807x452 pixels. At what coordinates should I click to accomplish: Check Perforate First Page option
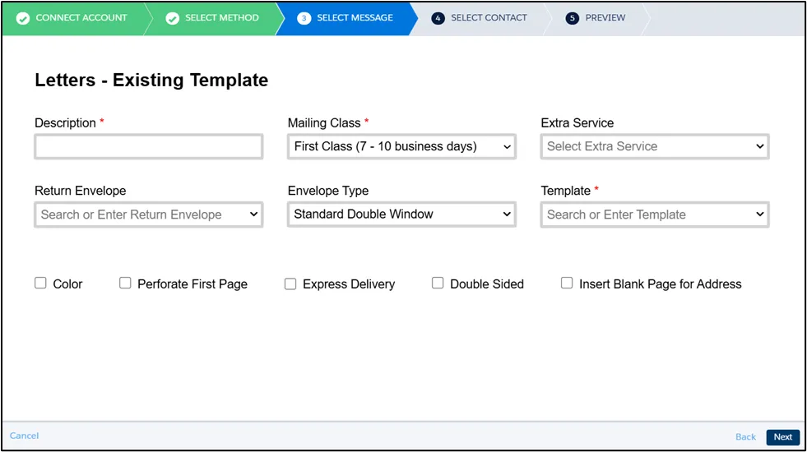125,283
